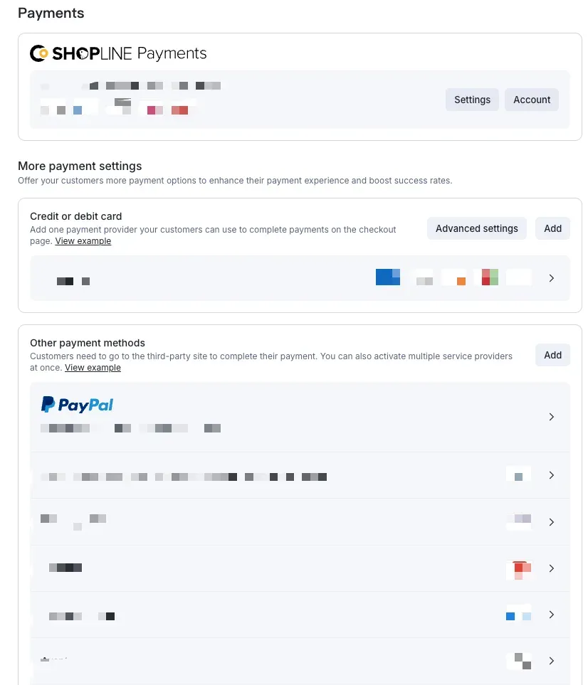Viewport: 588px width, 685px height.
Task: Open SHOPLINE Payments Settings
Action: [x=472, y=100]
